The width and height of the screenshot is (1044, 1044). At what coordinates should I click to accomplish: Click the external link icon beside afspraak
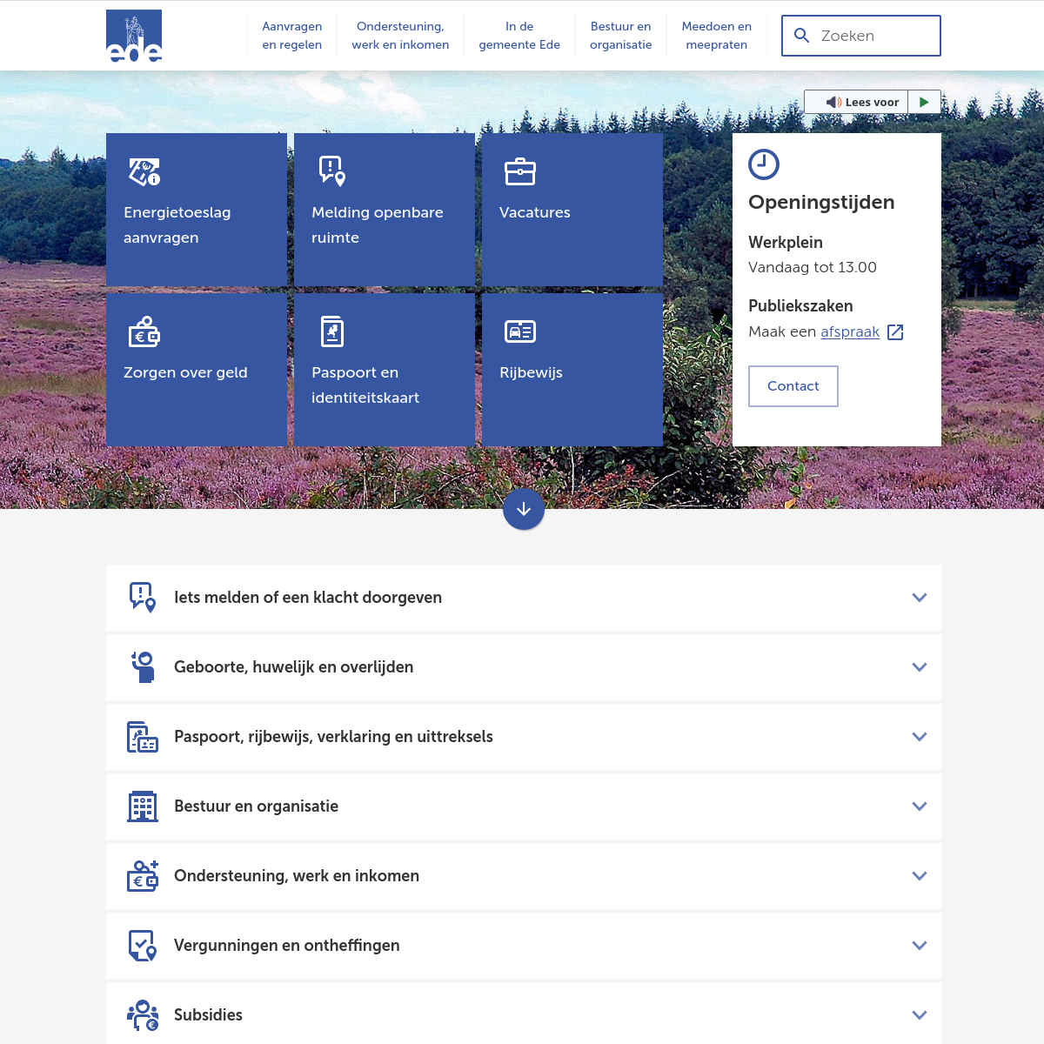[x=895, y=331]
